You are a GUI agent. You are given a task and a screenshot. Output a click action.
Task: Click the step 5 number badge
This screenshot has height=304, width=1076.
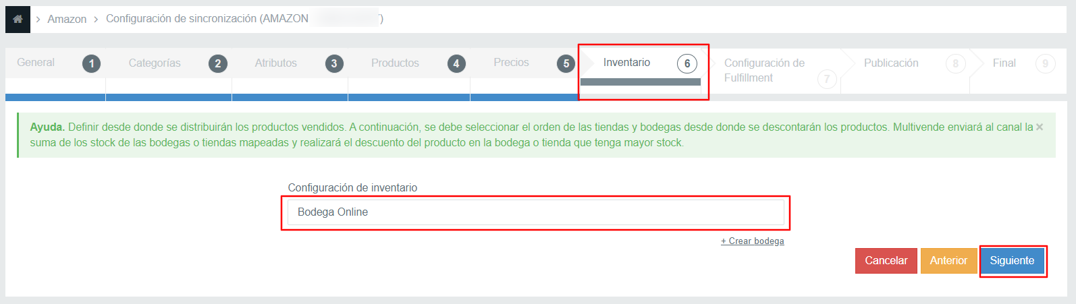click(566, 64)
